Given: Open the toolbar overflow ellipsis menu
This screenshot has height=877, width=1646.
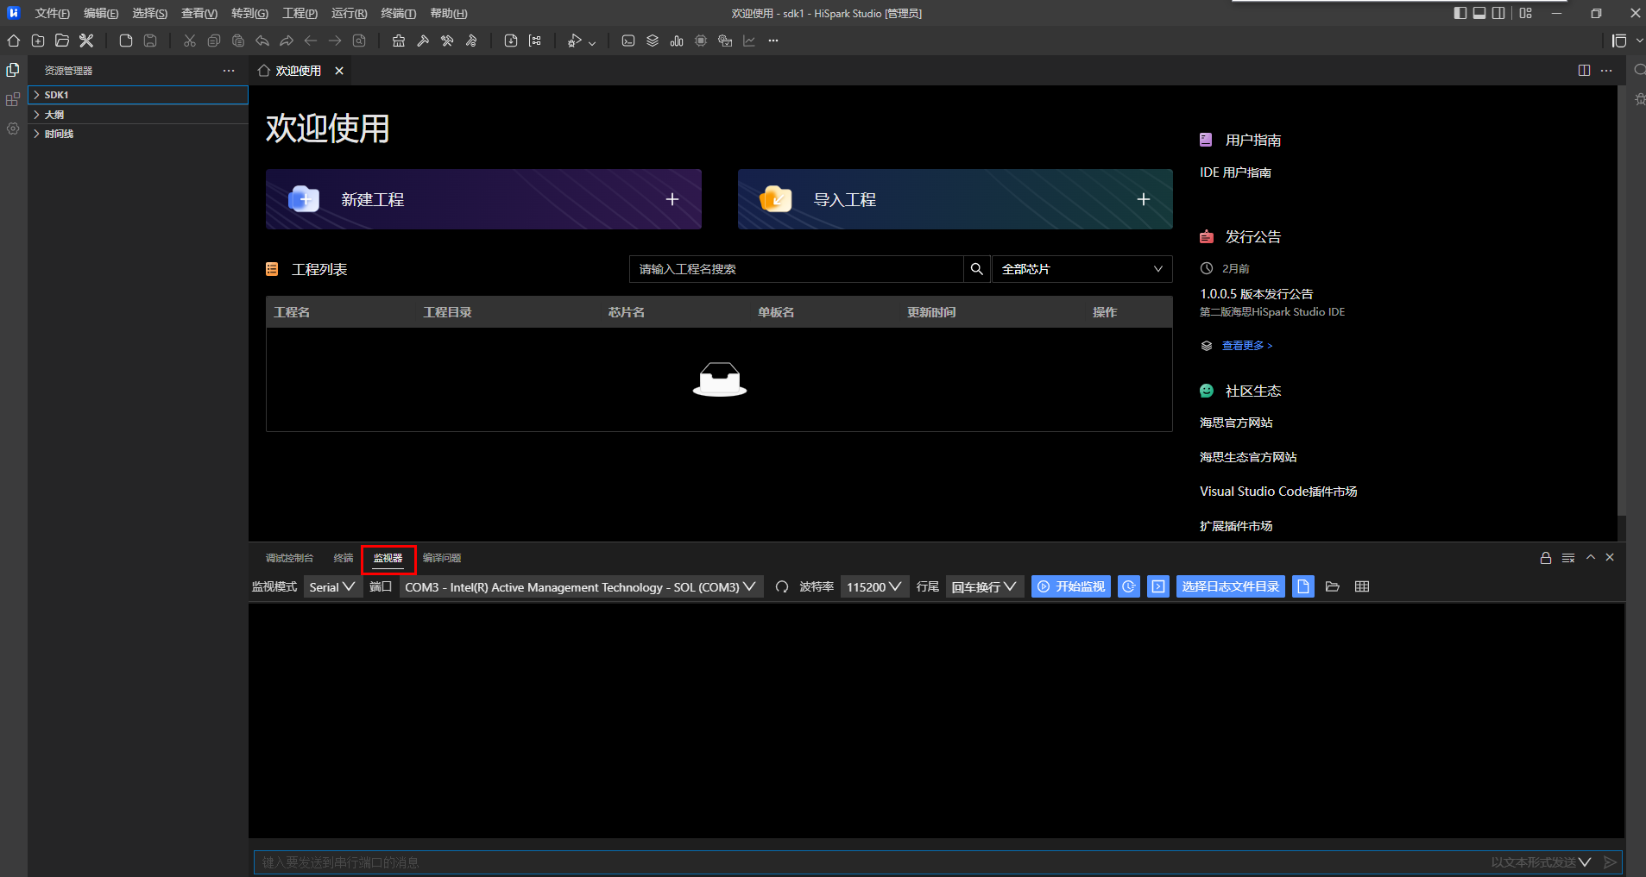Looking at the screenshot, I should coord(773,41).
